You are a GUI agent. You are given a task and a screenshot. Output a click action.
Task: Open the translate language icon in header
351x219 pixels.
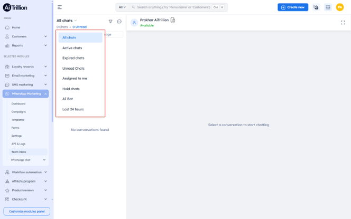click(x=316, y=7)
